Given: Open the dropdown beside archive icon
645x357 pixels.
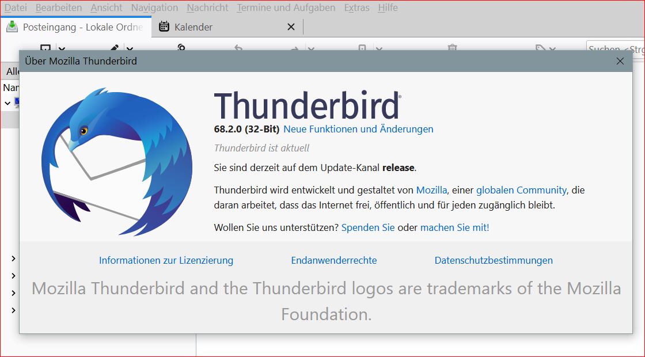Looking at the screenshot, I should pos(379,48).
